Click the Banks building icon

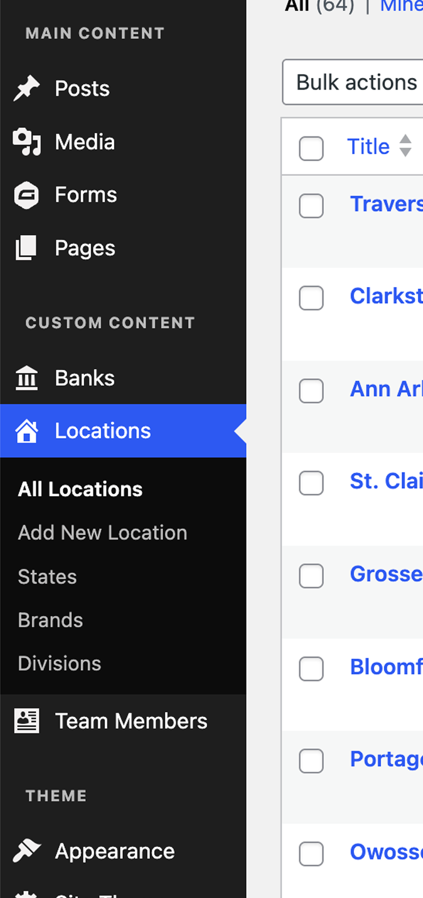click(x=27, y=378)
